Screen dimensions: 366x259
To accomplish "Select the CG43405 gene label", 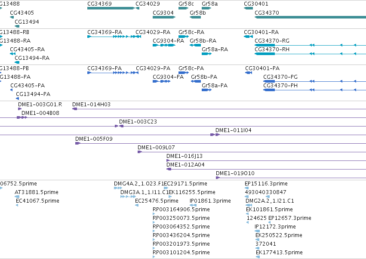I will (x=22, y=12).
